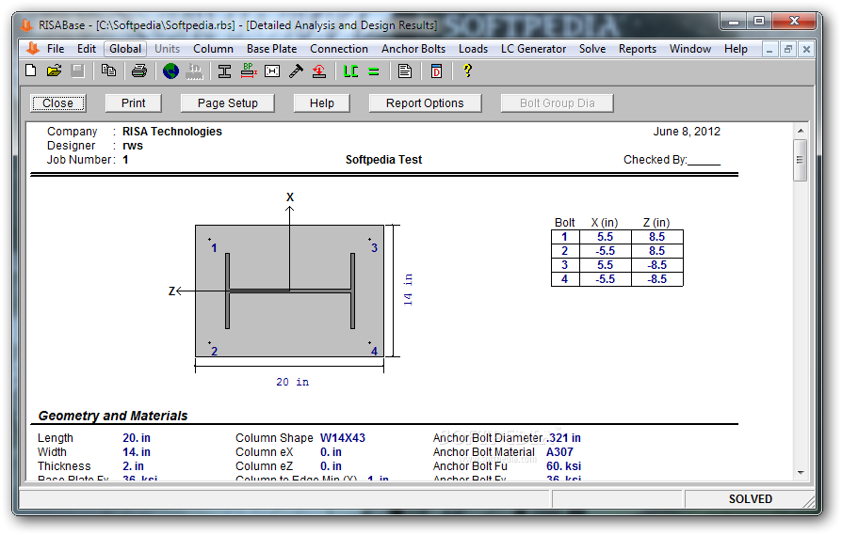Open the report document icon
842x535 pixels.
tap(405, 71)
